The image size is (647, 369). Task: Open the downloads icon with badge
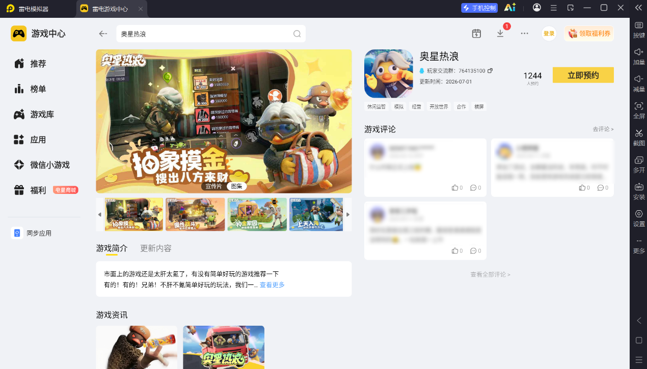click(x=500, y=34)
